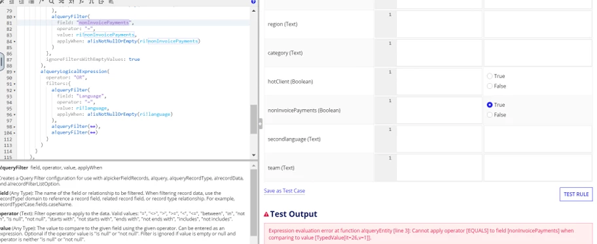Click the team expression input box

[x=439, y=167]
